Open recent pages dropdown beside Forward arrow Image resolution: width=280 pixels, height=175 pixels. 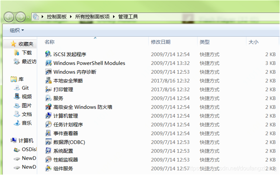(x=28, y=17)
